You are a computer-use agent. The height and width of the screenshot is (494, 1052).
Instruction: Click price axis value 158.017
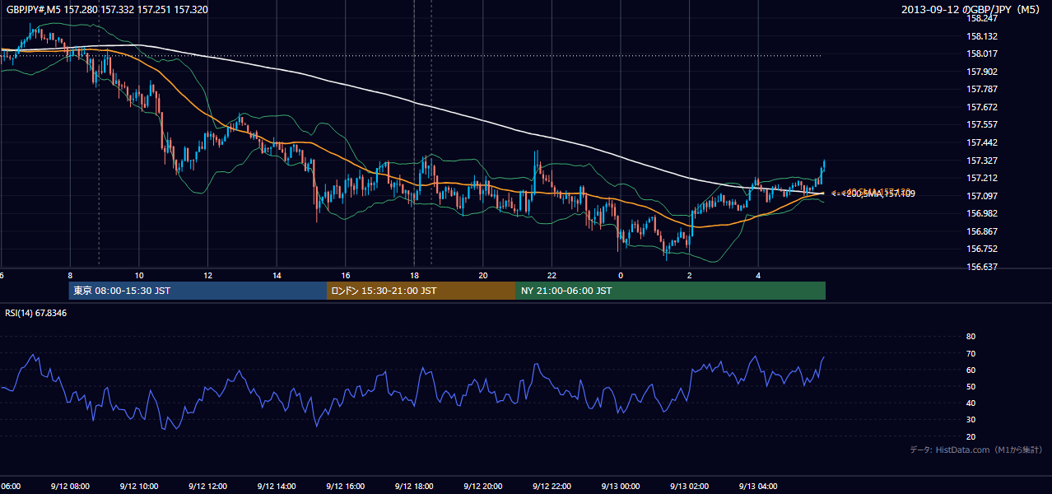tap(983, 54)
